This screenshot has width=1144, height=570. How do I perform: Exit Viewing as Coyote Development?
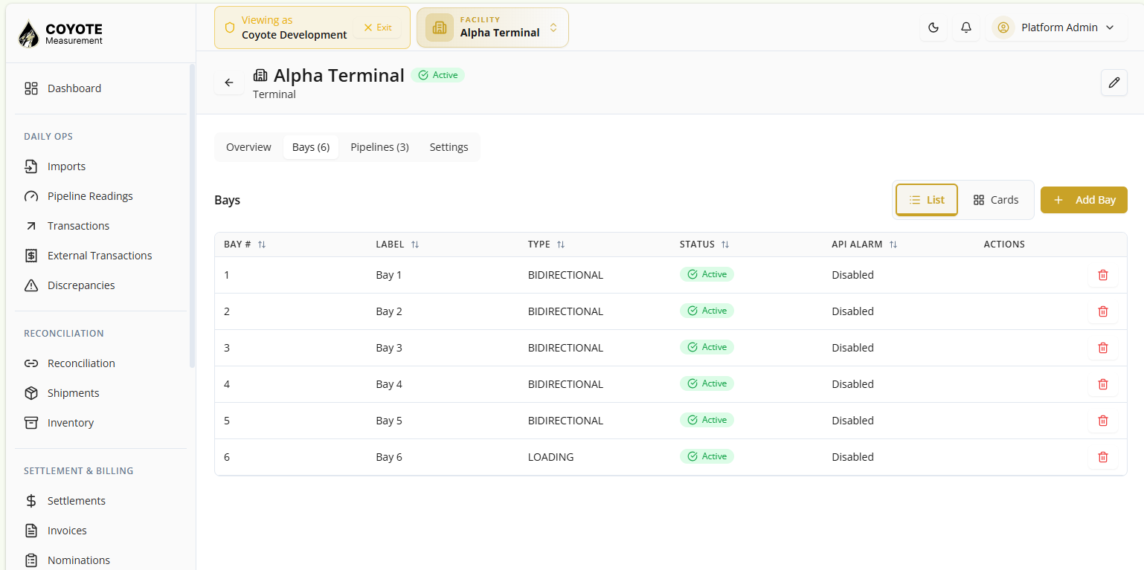[x=378, y=27]
